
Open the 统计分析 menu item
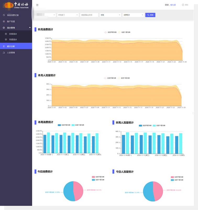(x=16, y=46)
